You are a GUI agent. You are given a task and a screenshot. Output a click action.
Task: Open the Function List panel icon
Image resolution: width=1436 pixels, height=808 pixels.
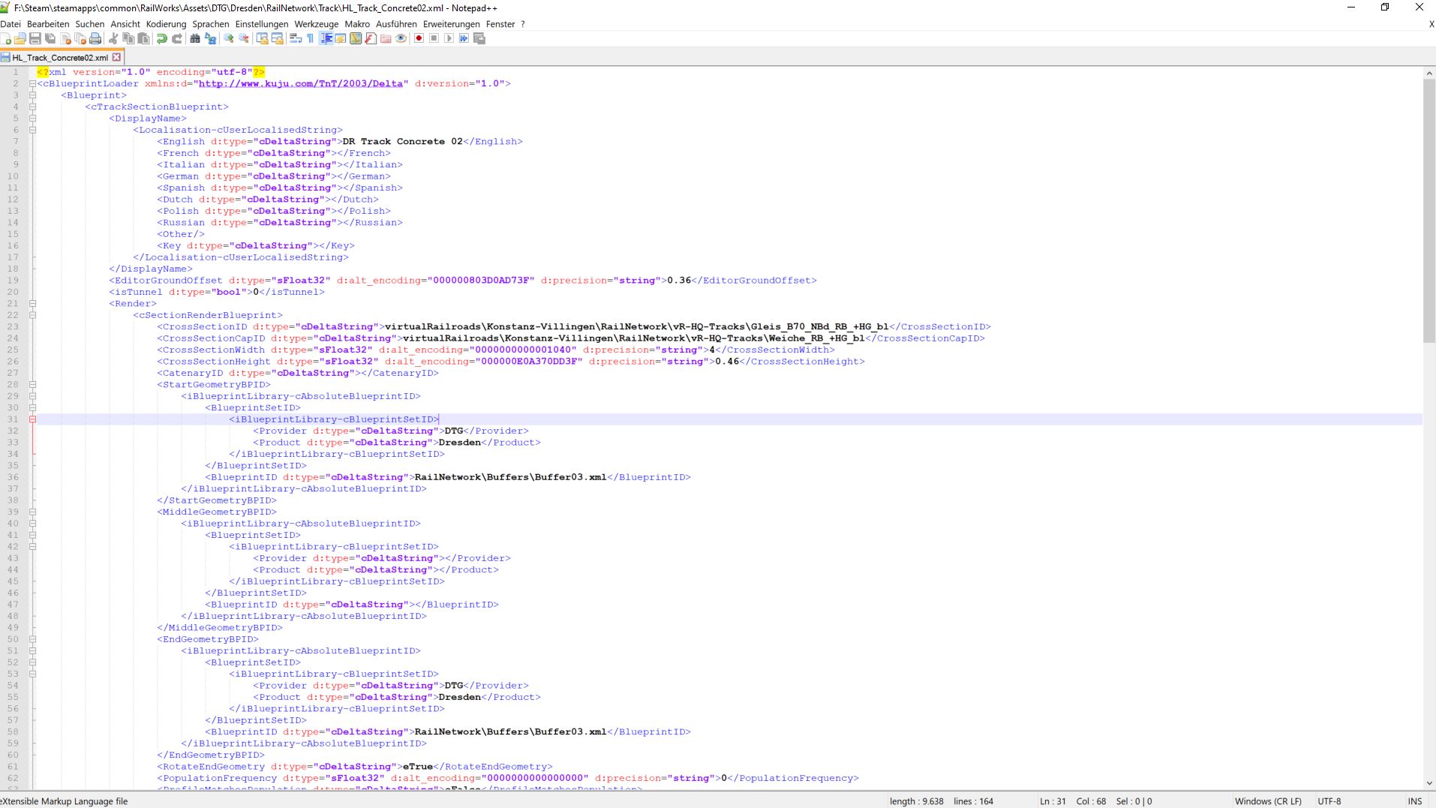(x=371, y=38)
